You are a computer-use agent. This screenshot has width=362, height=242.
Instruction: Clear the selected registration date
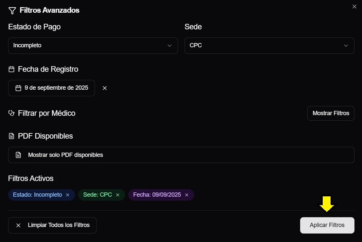(x=105, y=88)
